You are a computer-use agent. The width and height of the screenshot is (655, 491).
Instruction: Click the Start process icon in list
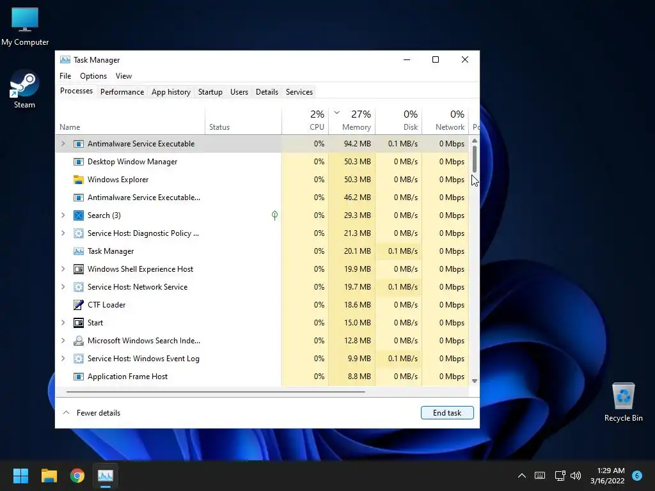tap(79, 323)
